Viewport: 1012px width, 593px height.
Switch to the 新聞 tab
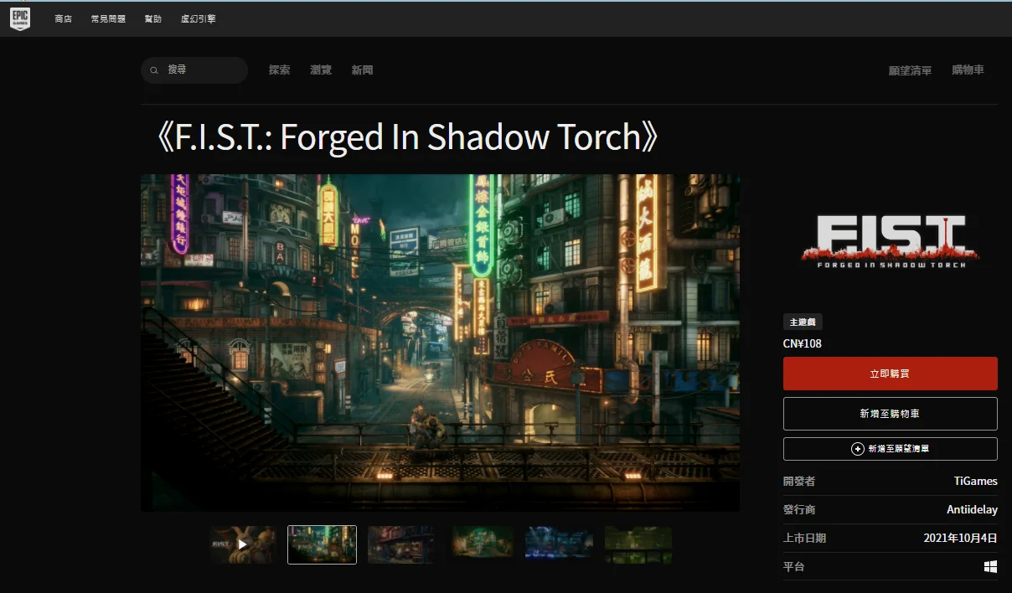click(x=362, y=70)
